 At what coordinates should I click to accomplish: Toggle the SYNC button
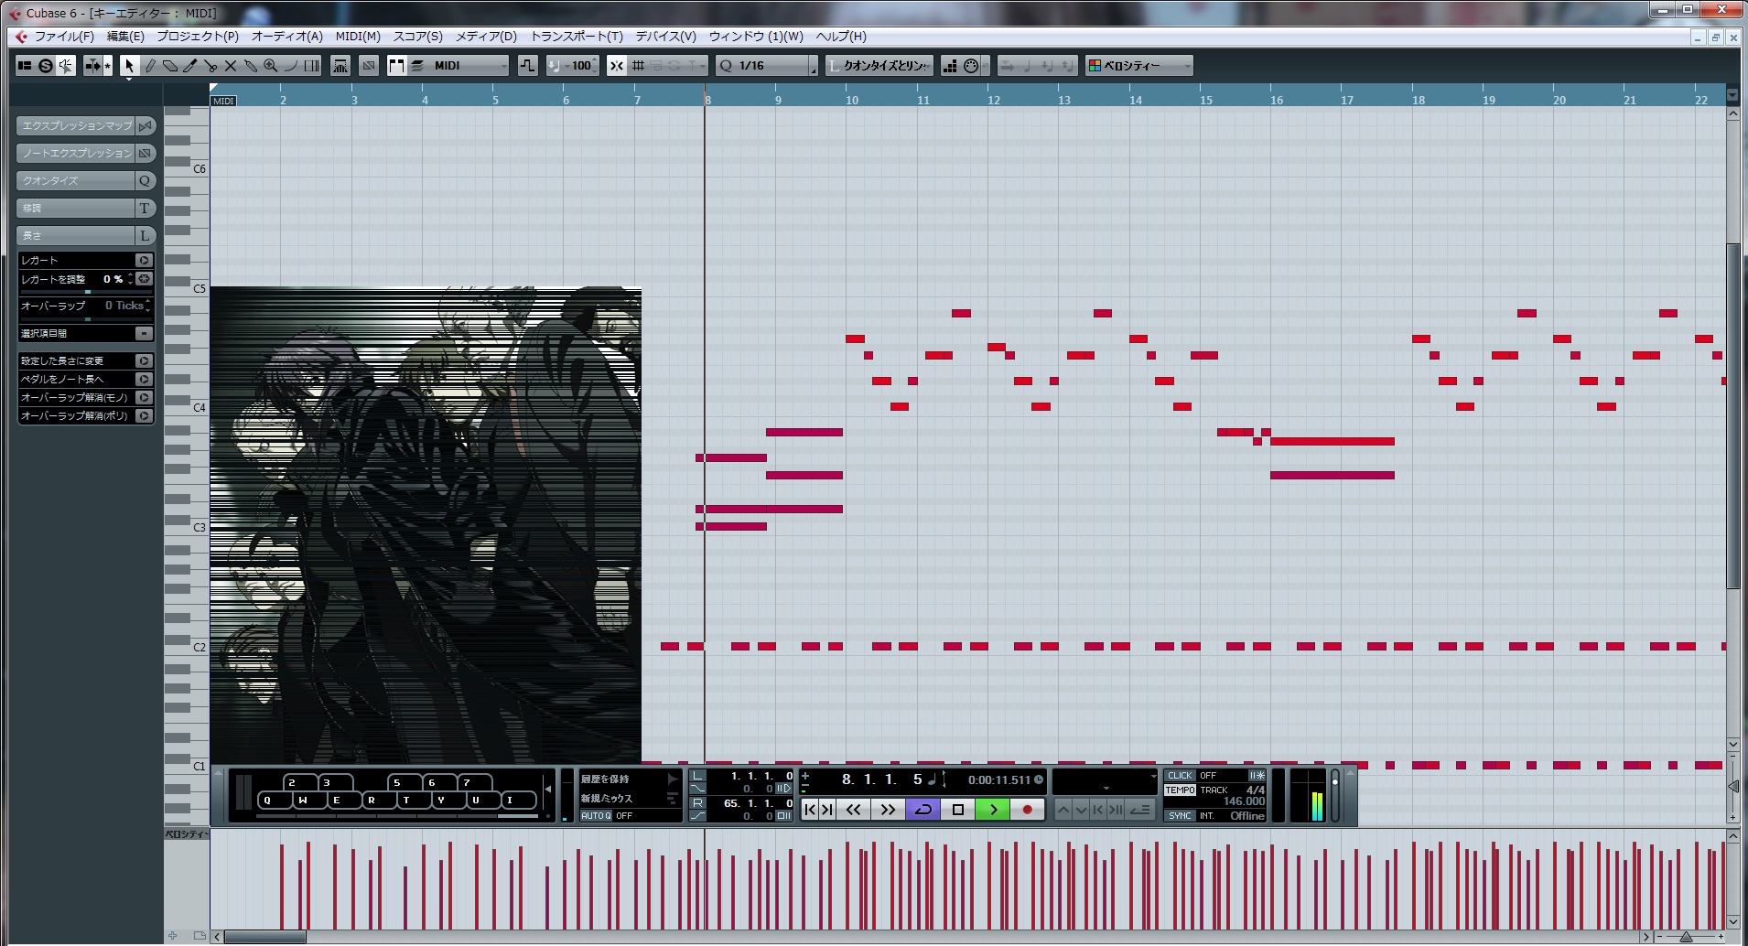1181,816
